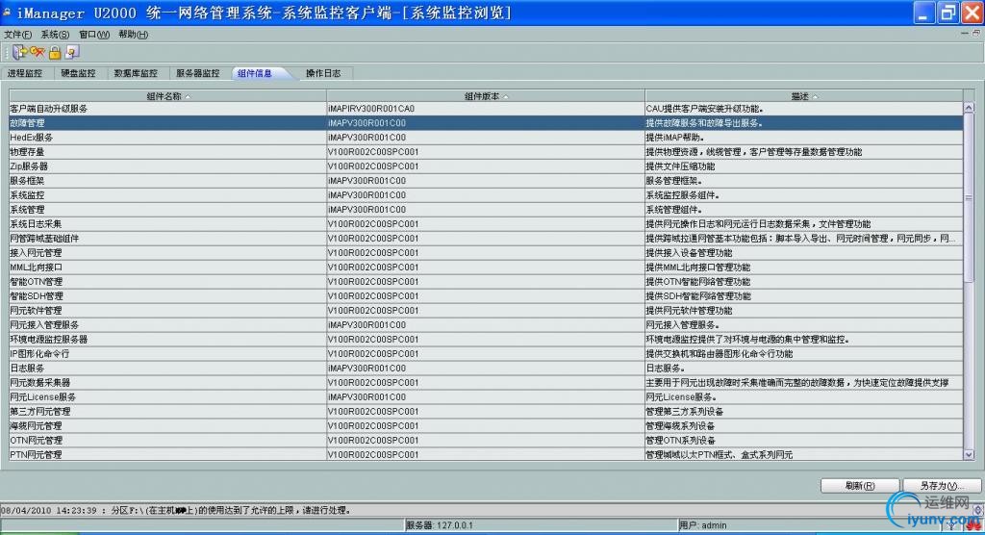Select the 环境电源监控服务器 row
This screenshot has width=985, height=535.
point(486,340)
